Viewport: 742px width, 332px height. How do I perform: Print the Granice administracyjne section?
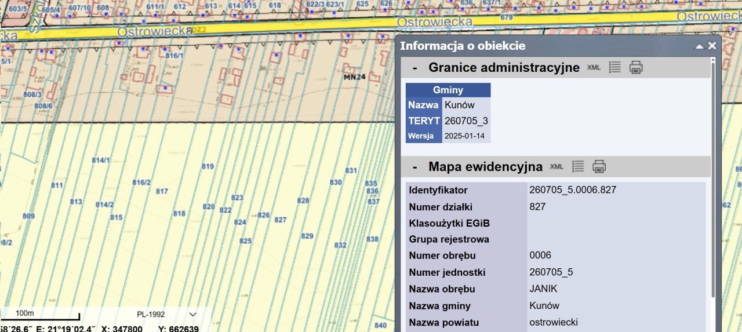tap(636, 67)
